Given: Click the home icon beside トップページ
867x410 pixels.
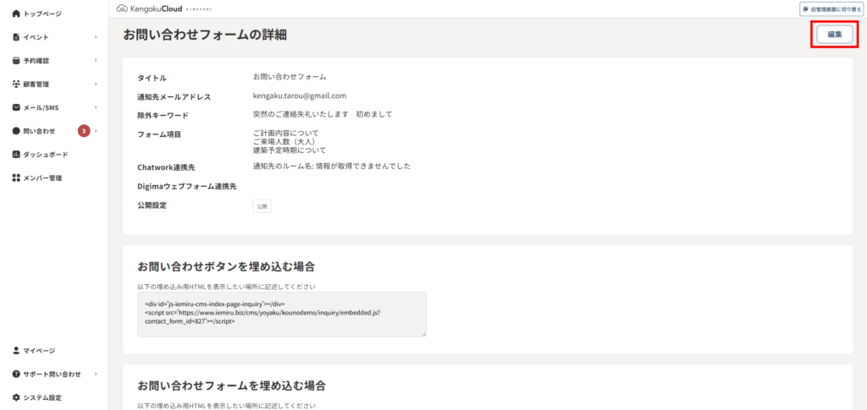Looking at the screenshot, I should pos(16,14).
